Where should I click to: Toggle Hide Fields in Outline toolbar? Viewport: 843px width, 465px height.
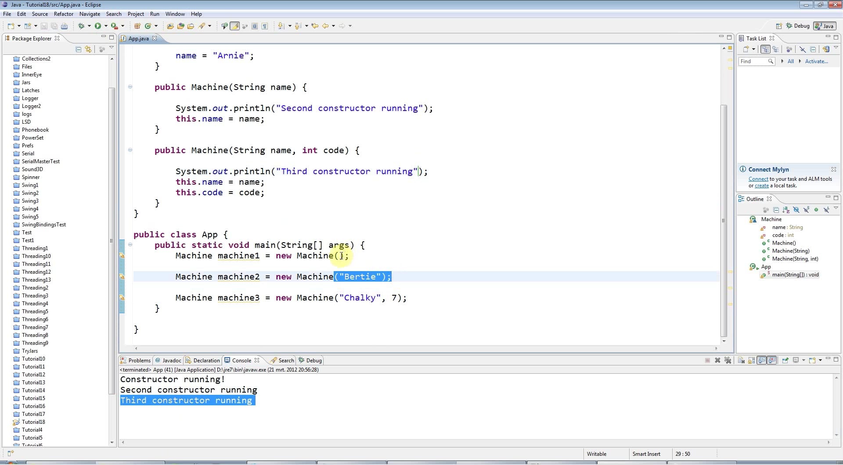pyautogui.click(x=796, y=210)
